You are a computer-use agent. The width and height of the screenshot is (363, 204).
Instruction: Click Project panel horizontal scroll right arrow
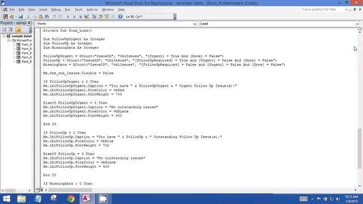pyautogui.click(x=29, y=190)
